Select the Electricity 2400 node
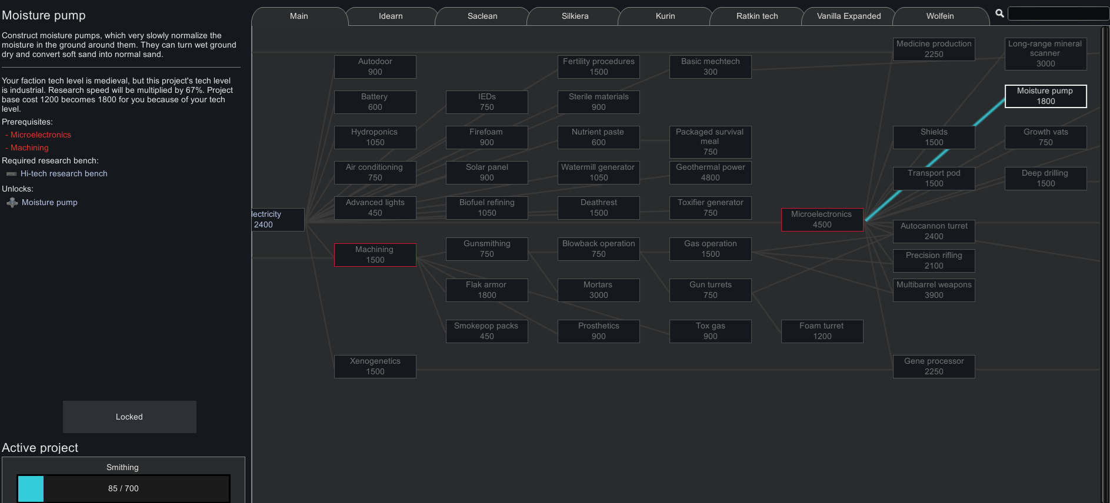1110x503 pixels. click(x=278, y=220)
